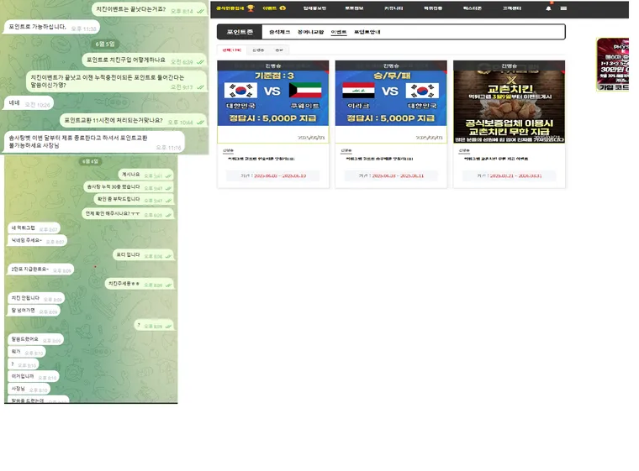
Task: Click the Iraq flag in the second event card
Action: pyautogui.click(x=358, y=91)
